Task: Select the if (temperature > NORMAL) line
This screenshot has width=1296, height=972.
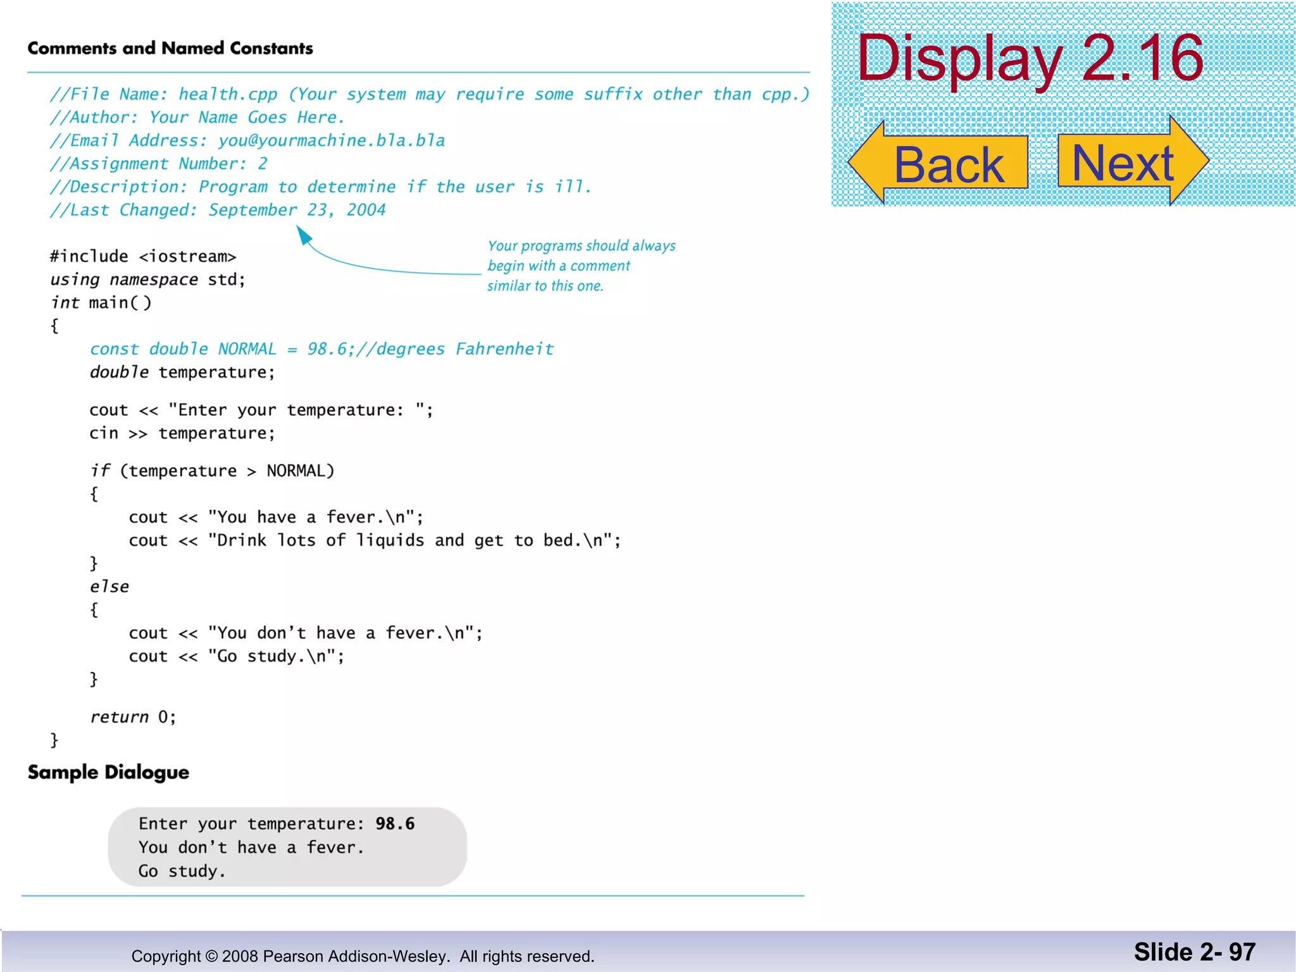Action: [x=212, y=471]
